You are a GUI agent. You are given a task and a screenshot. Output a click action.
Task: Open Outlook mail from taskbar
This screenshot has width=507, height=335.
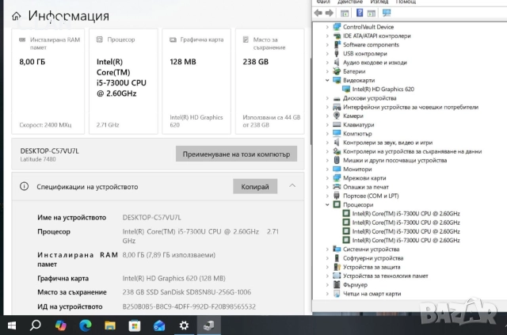(159, 325)
